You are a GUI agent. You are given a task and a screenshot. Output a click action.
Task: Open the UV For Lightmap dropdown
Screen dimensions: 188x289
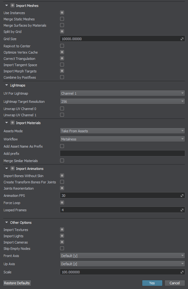click(x=123, y=93)
